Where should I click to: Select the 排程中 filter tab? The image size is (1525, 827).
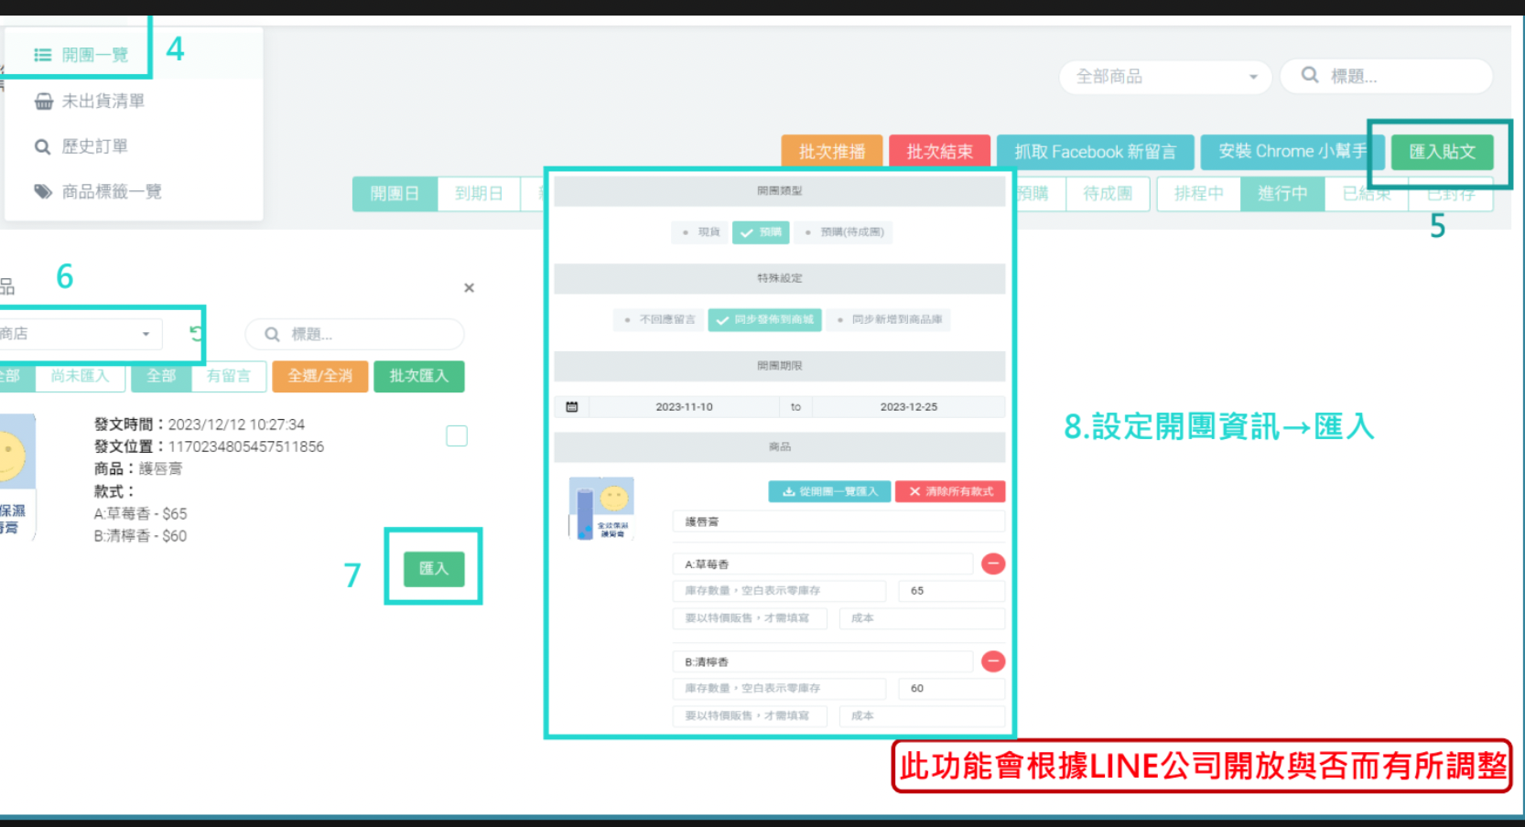pos(1198,194)
